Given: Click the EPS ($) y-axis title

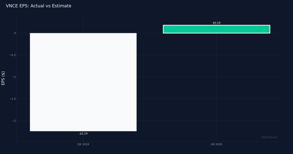Looking at the screenshot, I should (x=3, y=78).
